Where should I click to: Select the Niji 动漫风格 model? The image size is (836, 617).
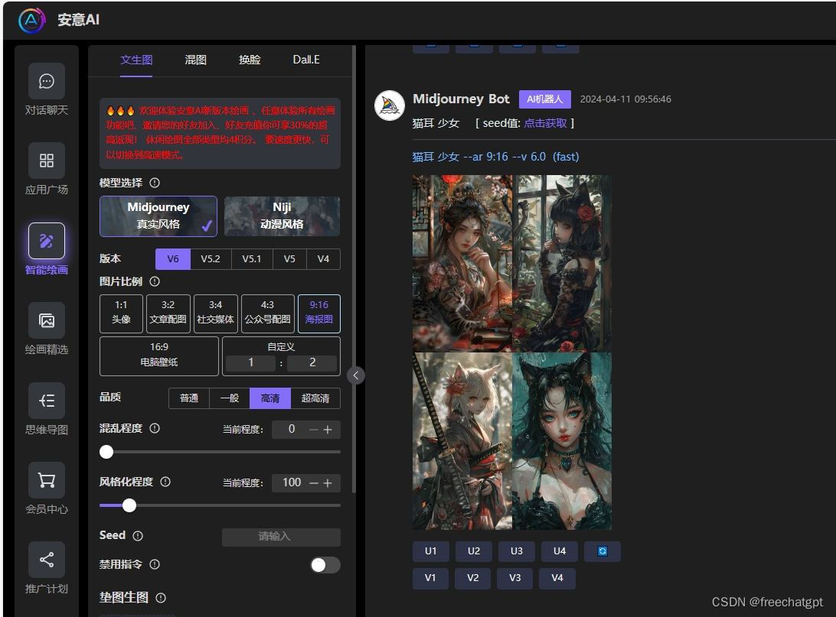(x=282, y=216)
